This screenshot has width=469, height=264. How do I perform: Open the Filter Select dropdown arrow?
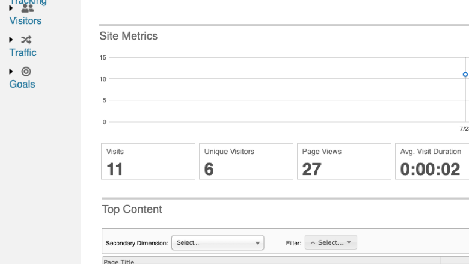pos(349,242)
